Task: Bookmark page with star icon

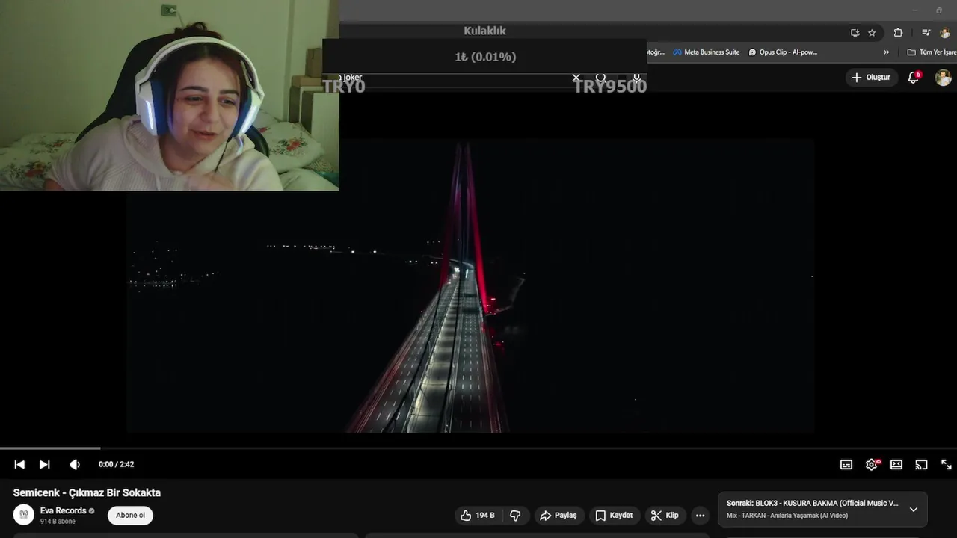Action: [872, 33]
